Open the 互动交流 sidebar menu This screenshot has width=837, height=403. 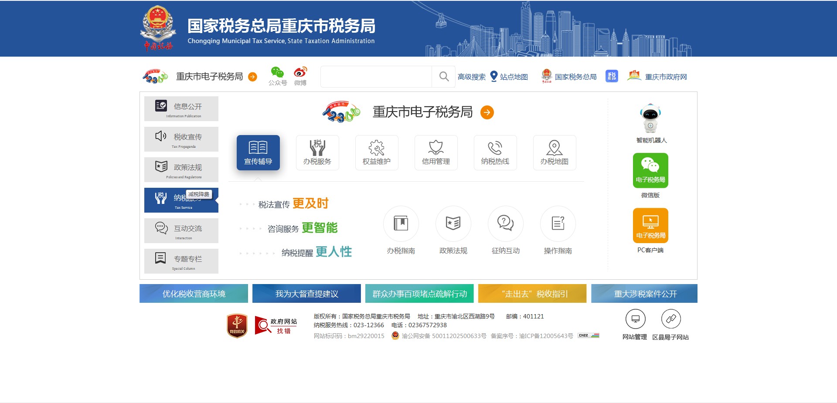[x=181, y=230]
